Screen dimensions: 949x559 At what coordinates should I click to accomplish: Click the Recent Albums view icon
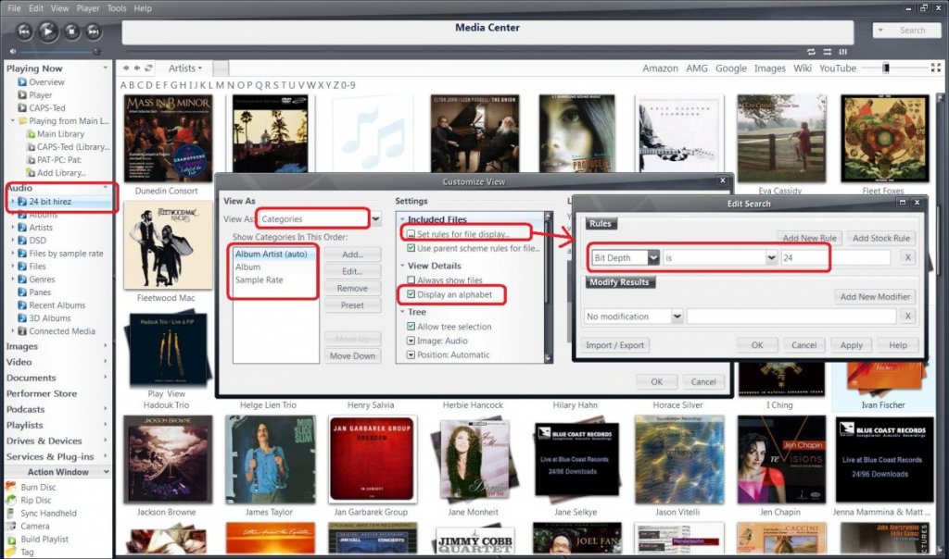coord(22,305)
